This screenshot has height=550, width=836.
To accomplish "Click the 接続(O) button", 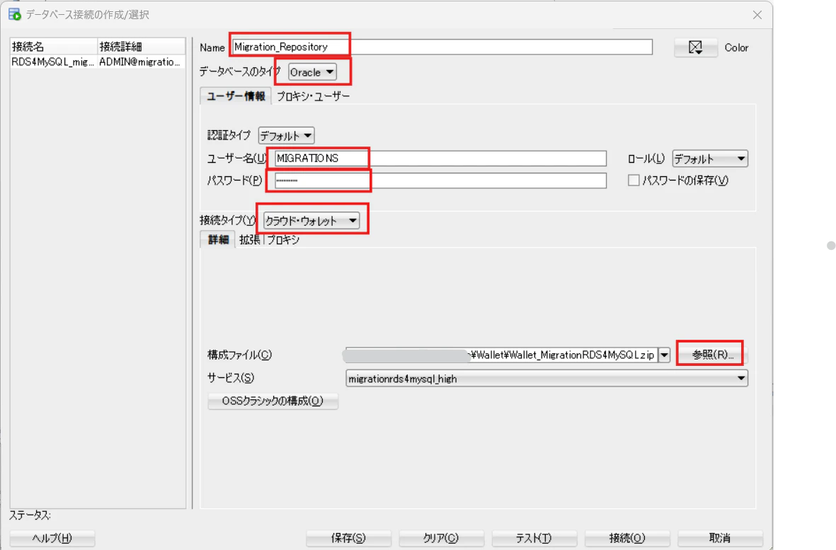I will pos(627,538).
